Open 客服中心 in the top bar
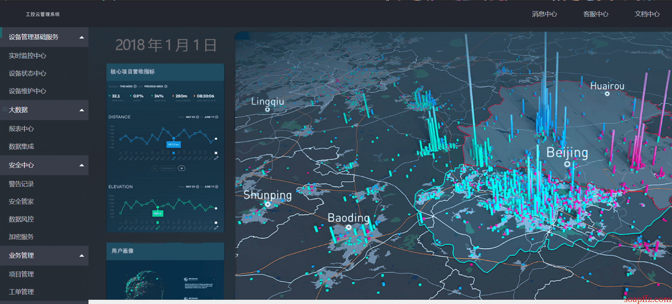 click(596, 14)
